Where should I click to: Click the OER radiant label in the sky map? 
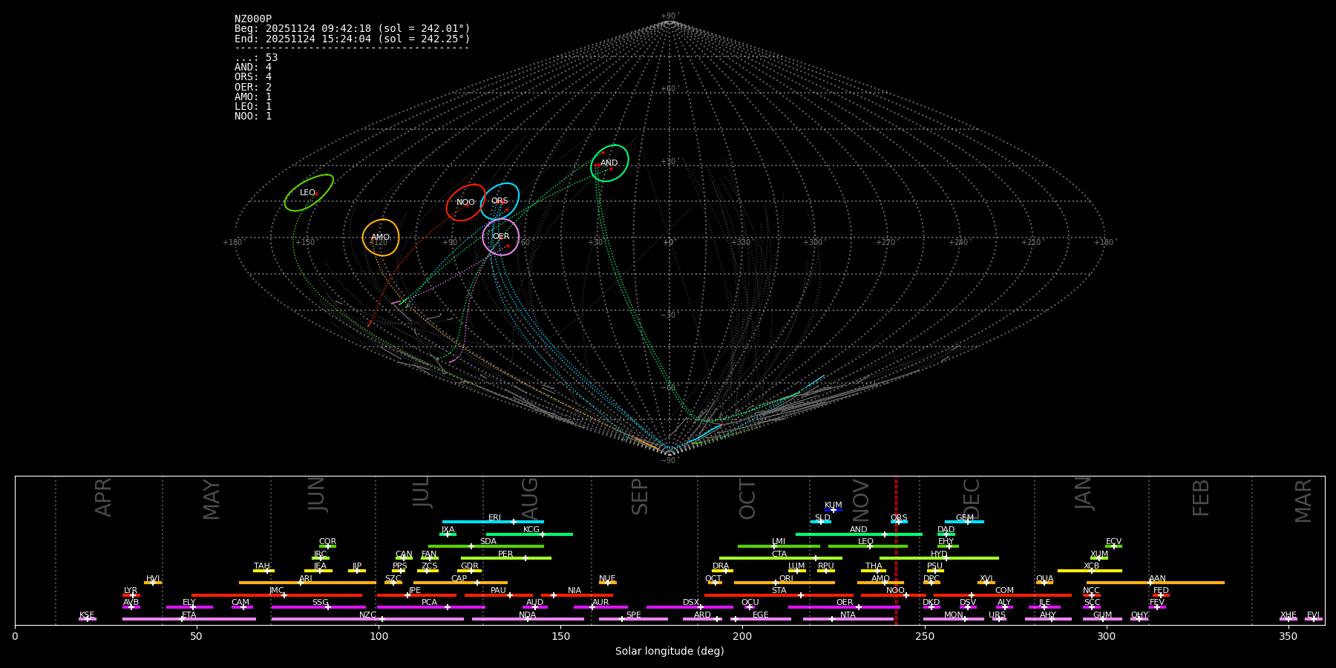pyautogui.click(x=501, y=237)
